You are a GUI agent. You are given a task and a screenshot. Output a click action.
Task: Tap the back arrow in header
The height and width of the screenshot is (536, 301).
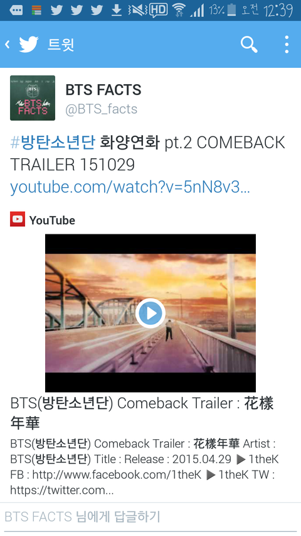click(x=7, y=44)
